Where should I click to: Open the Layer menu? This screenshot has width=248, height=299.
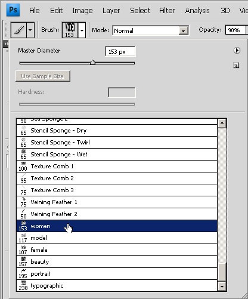111,11
